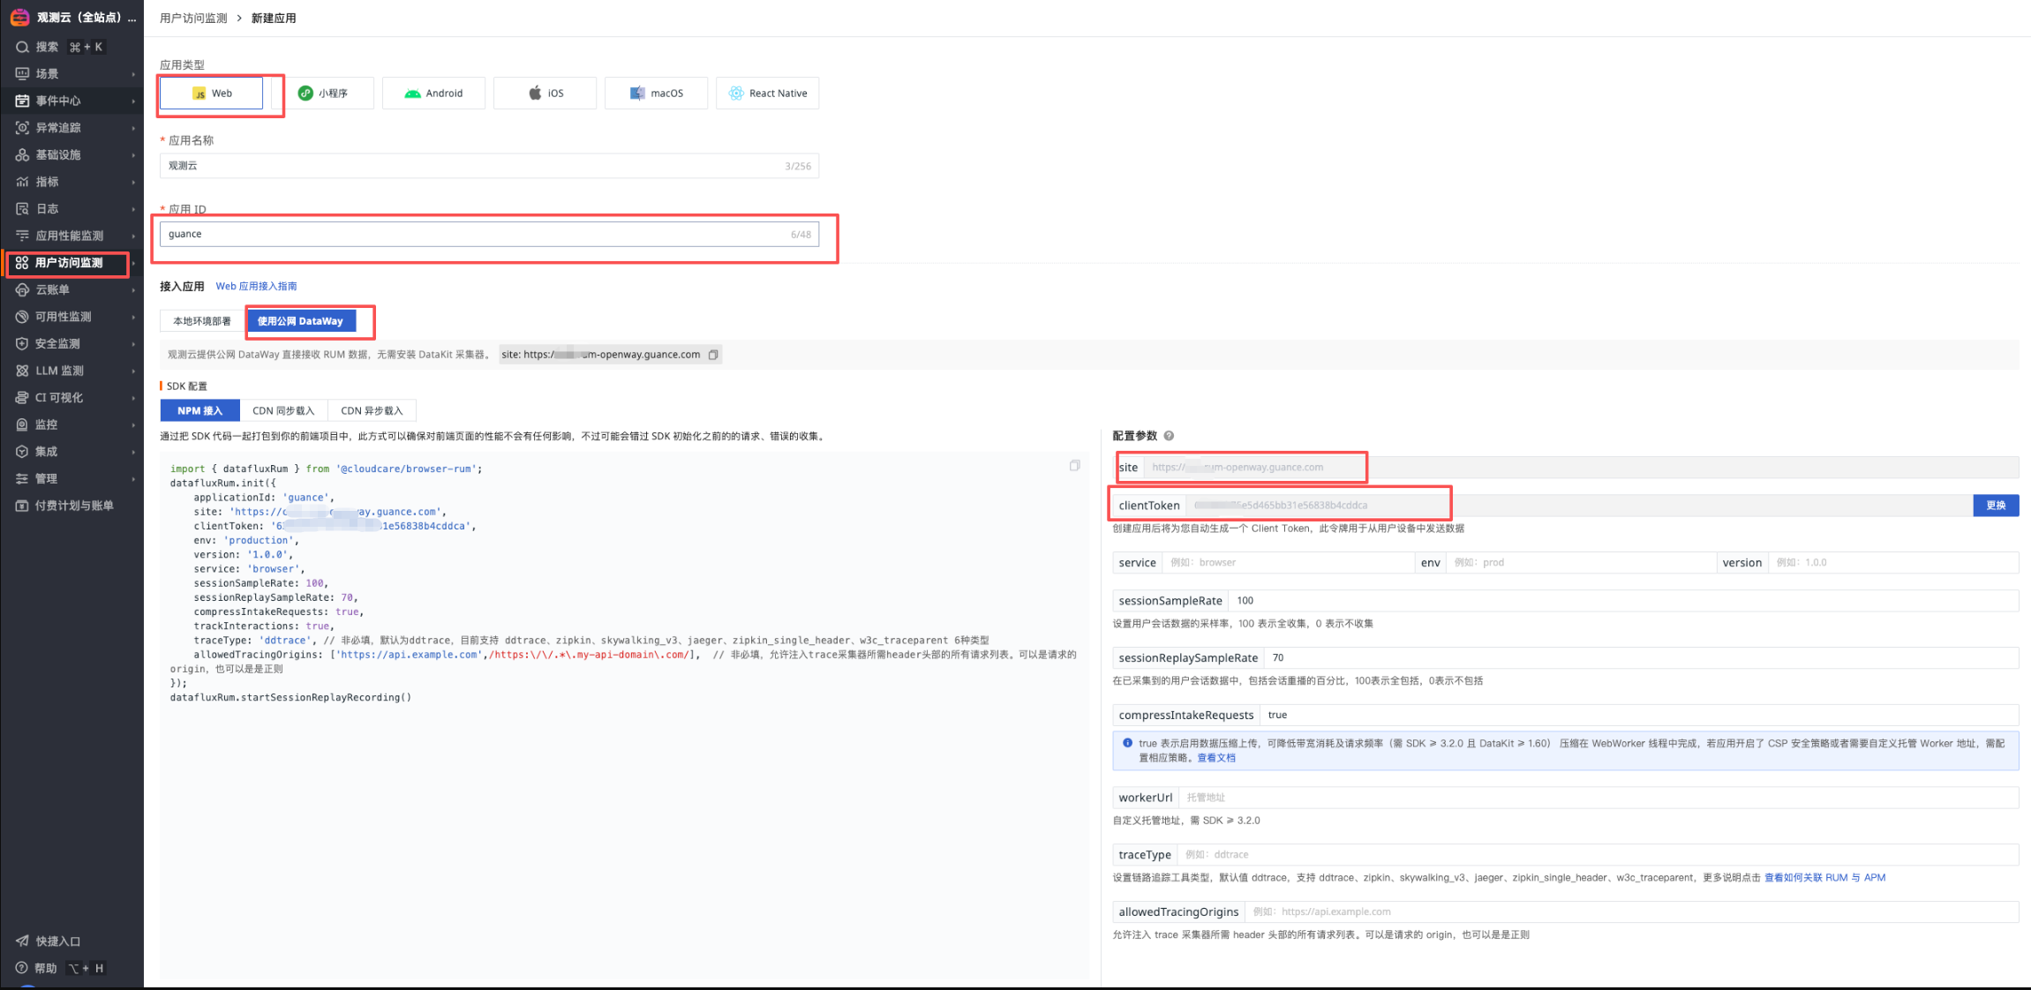Choose the iOS application type
The width and height of the screenshot is (2031, 990).
point(545,94)
